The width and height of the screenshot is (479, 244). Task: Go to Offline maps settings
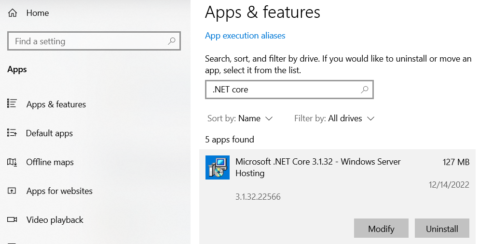[x=50, y=162]
